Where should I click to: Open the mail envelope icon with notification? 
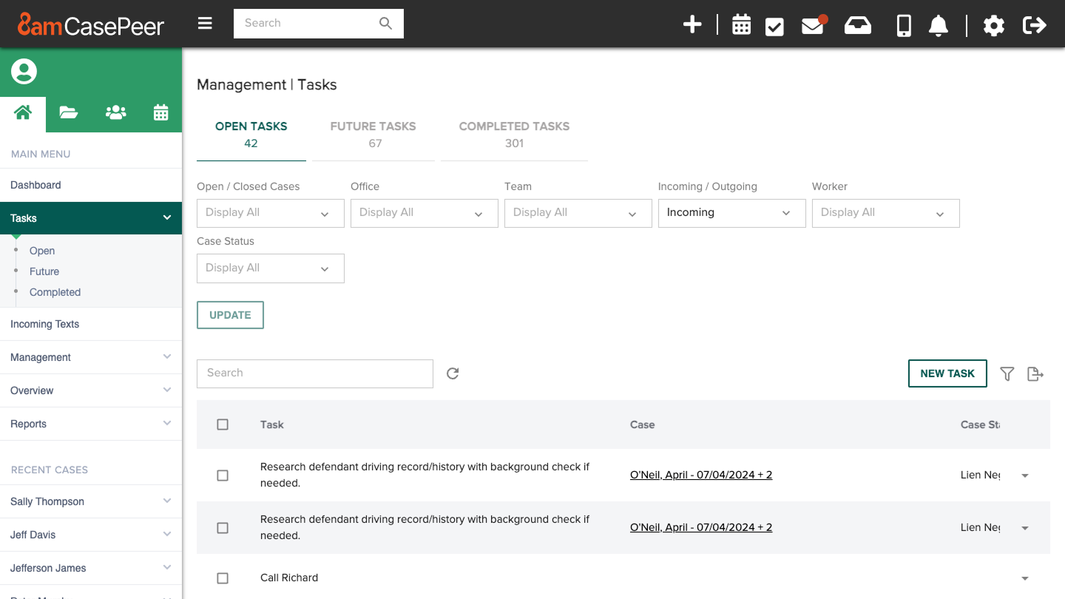click(x=812, y=26)
